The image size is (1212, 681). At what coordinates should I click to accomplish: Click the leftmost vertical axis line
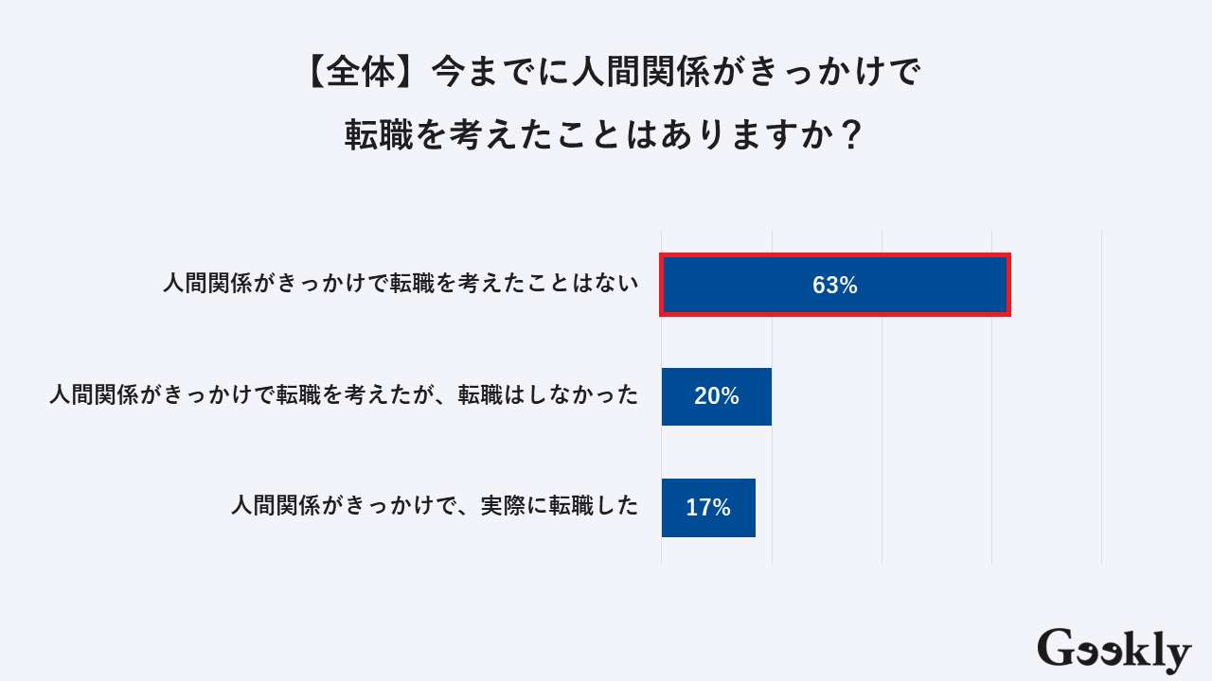pyautogui.click(x=661, y=445)
